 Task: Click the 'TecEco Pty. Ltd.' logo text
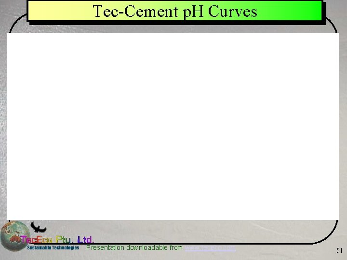coord(57,239)
